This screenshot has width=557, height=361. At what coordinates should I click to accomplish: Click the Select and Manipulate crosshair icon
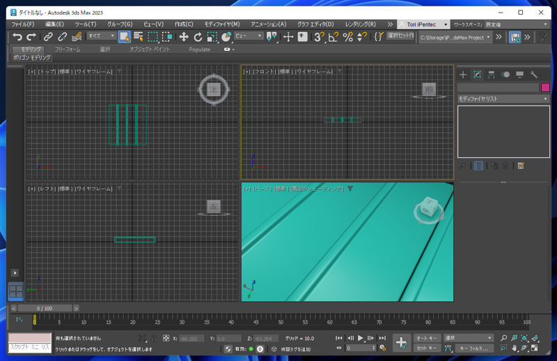[288, 37]
